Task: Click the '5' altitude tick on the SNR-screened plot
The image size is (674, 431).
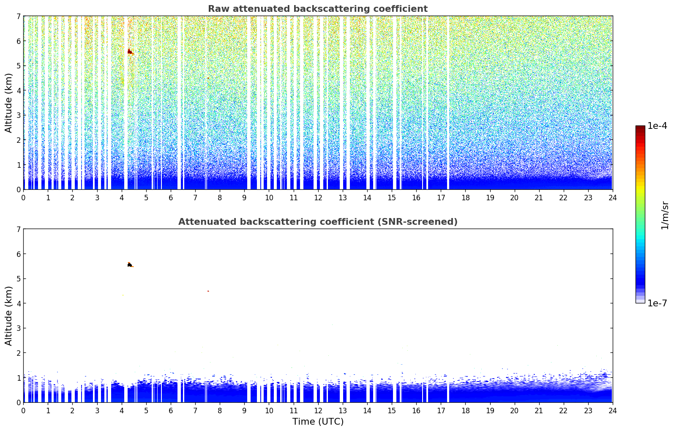Action: (x=19, y=278)
